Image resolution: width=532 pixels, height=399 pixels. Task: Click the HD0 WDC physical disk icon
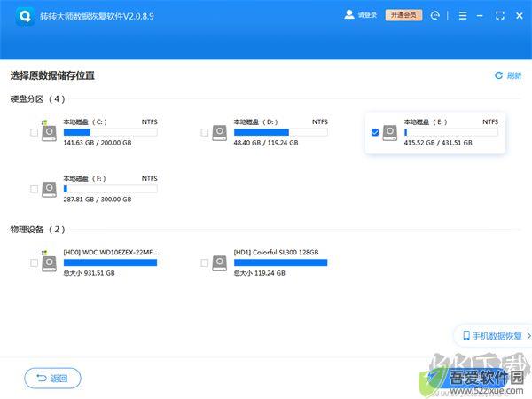click(x=49, y=262)
